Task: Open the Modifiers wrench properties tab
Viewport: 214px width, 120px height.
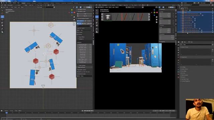Action: 178,63
